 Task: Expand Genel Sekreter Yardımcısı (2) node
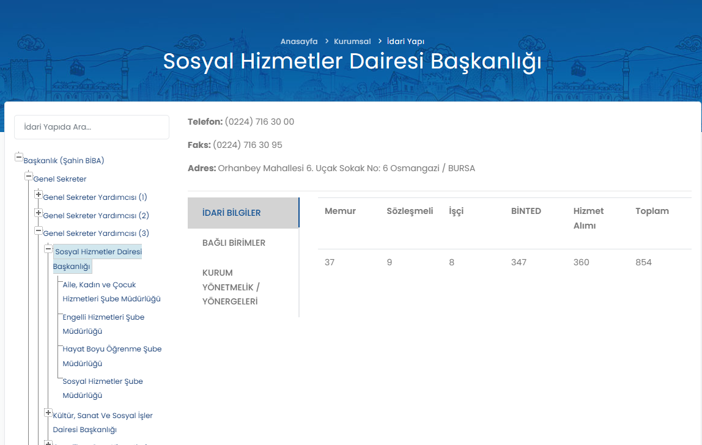39,213
